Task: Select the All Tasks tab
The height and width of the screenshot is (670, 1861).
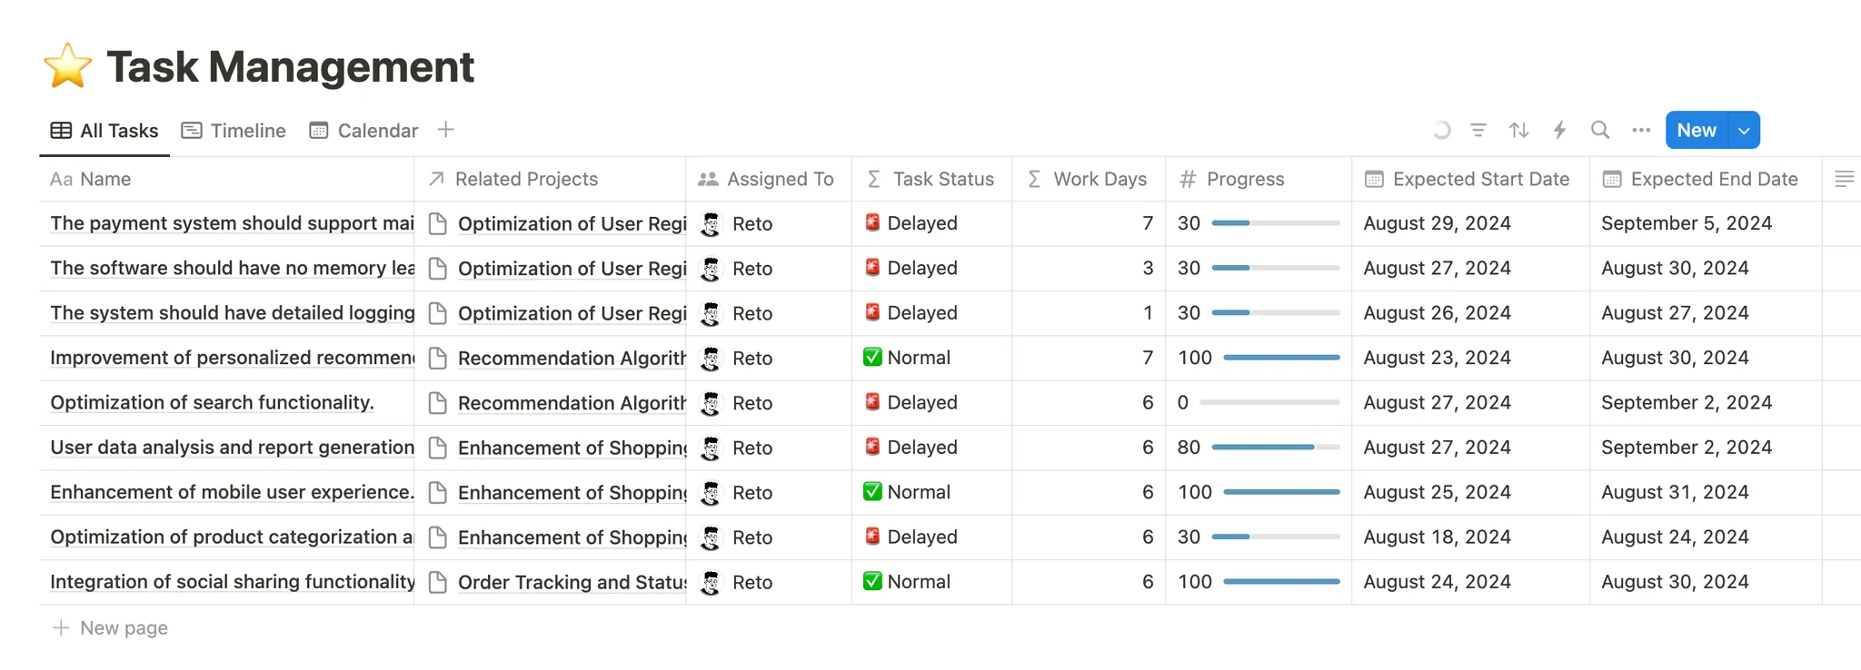Action: click(105, 131)
